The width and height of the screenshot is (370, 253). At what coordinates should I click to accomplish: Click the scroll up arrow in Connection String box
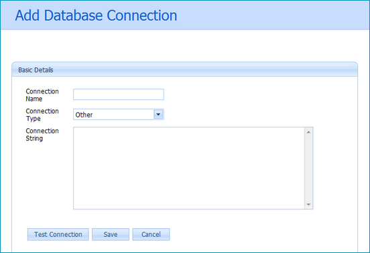308,132
